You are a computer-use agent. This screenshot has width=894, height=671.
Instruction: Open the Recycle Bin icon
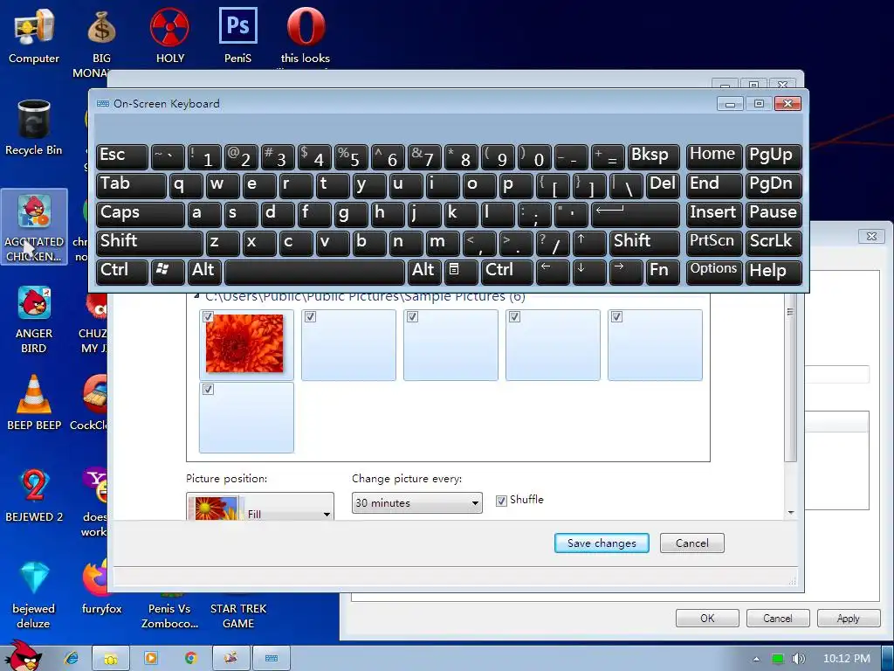click(x=34, y=128)
